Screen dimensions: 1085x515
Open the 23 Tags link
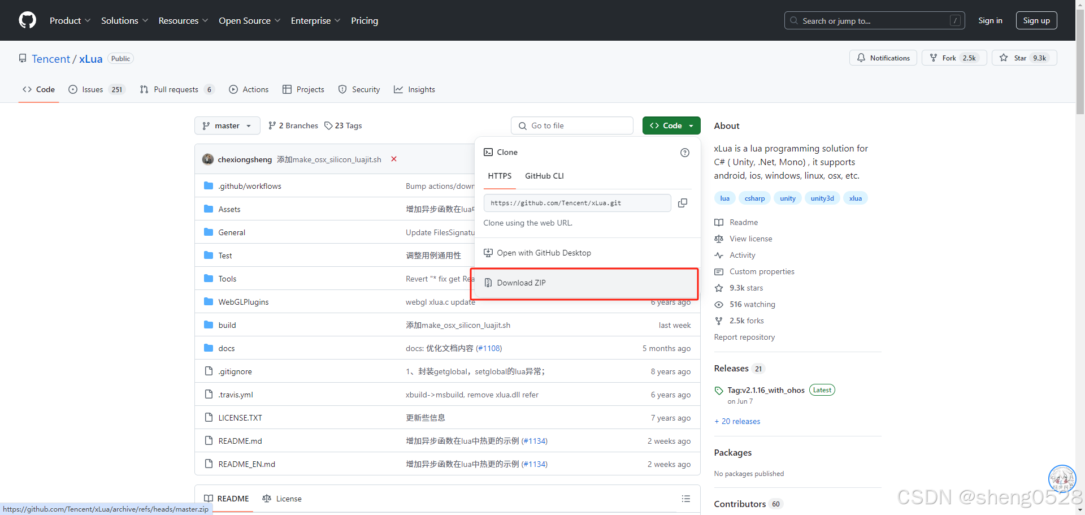pyautogui.click(x=343, y=125)
